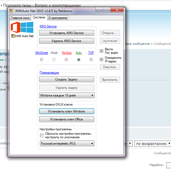The height and width of the screenshot is (171, 171).
Task: Click the Планировщик link
Action: [x=49, y=73]
